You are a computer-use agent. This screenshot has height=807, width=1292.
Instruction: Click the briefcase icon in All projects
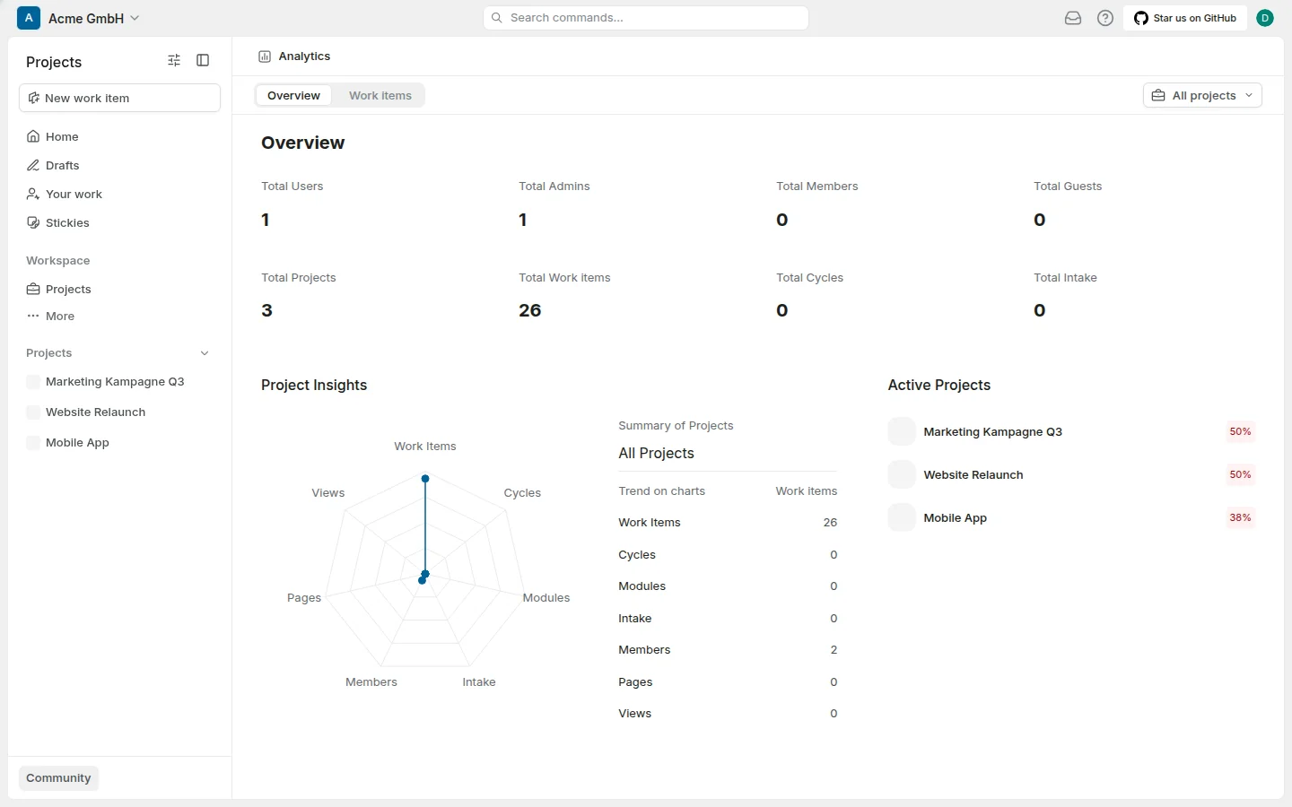[x=1158, y=95]
